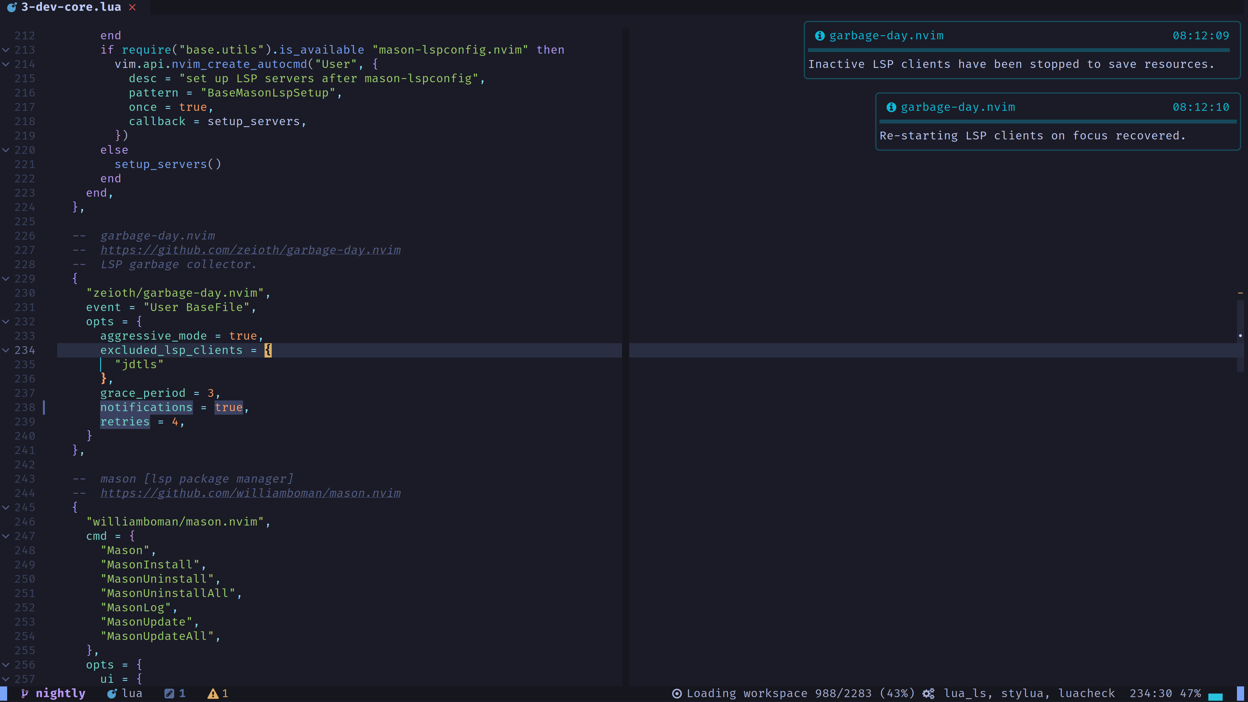Collapse the else fold at line 220
Viewport: 1248px width, 702px height.
pos(6,150)
